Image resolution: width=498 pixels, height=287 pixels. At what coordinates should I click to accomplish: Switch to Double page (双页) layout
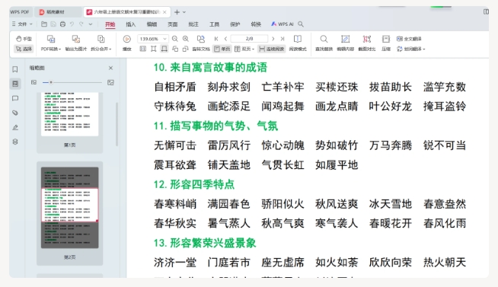tap(242, 49)
